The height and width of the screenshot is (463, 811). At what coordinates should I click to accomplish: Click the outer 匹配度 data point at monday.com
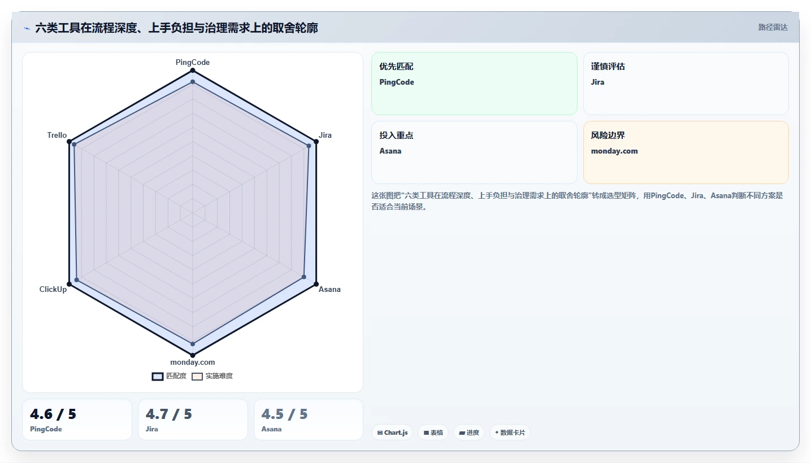coord(193,355)
